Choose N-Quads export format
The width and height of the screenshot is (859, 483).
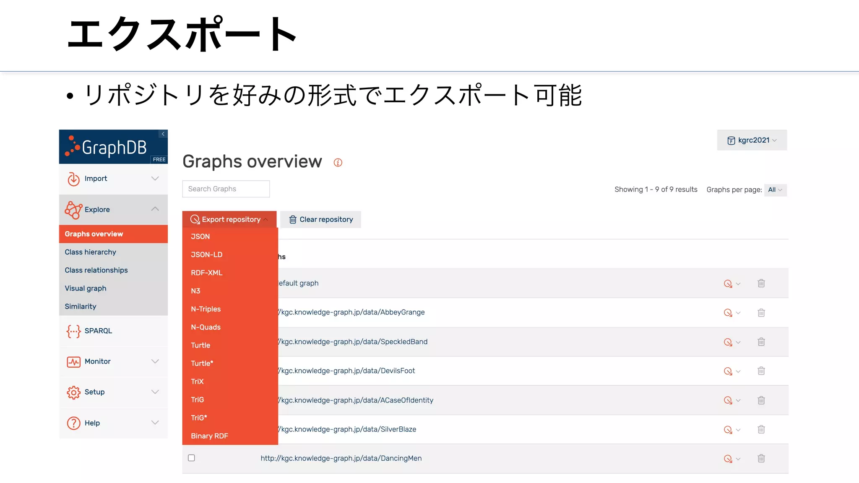[x=230, y=327]
